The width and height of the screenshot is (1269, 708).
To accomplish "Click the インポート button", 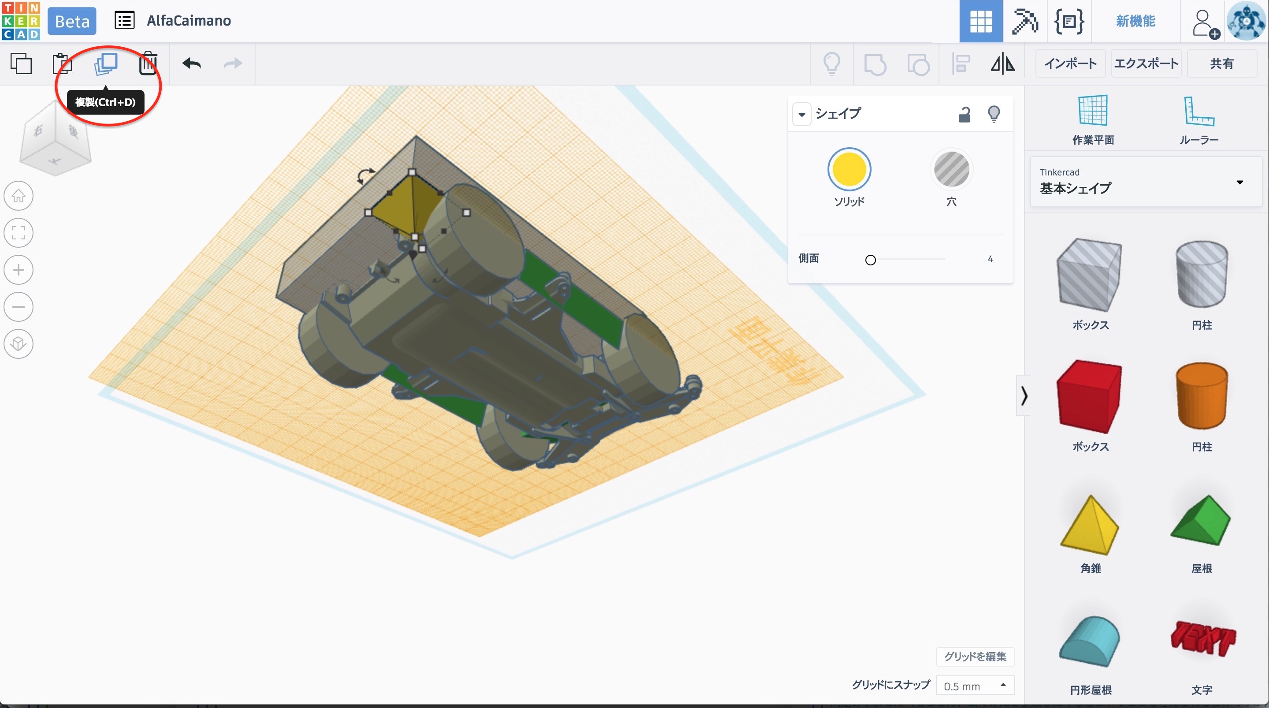I will click(1070, 63).
